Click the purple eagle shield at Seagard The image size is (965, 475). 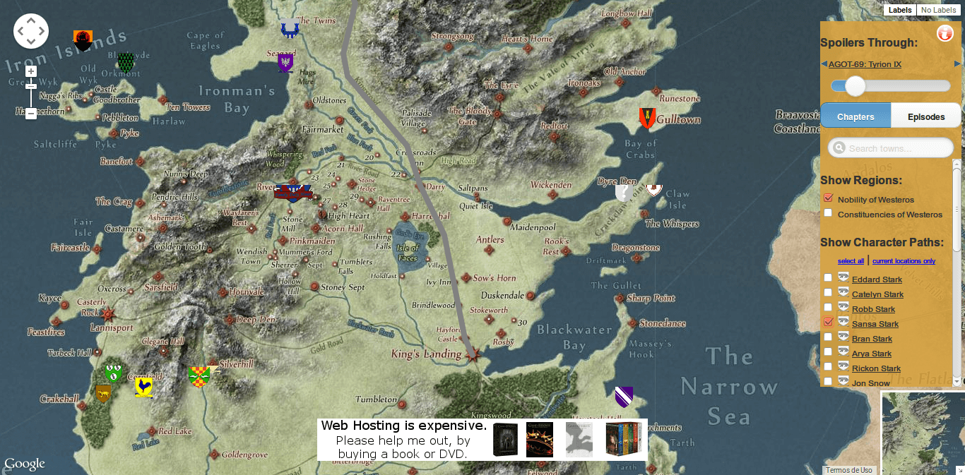pyautogui.click(x=285, y=63)
